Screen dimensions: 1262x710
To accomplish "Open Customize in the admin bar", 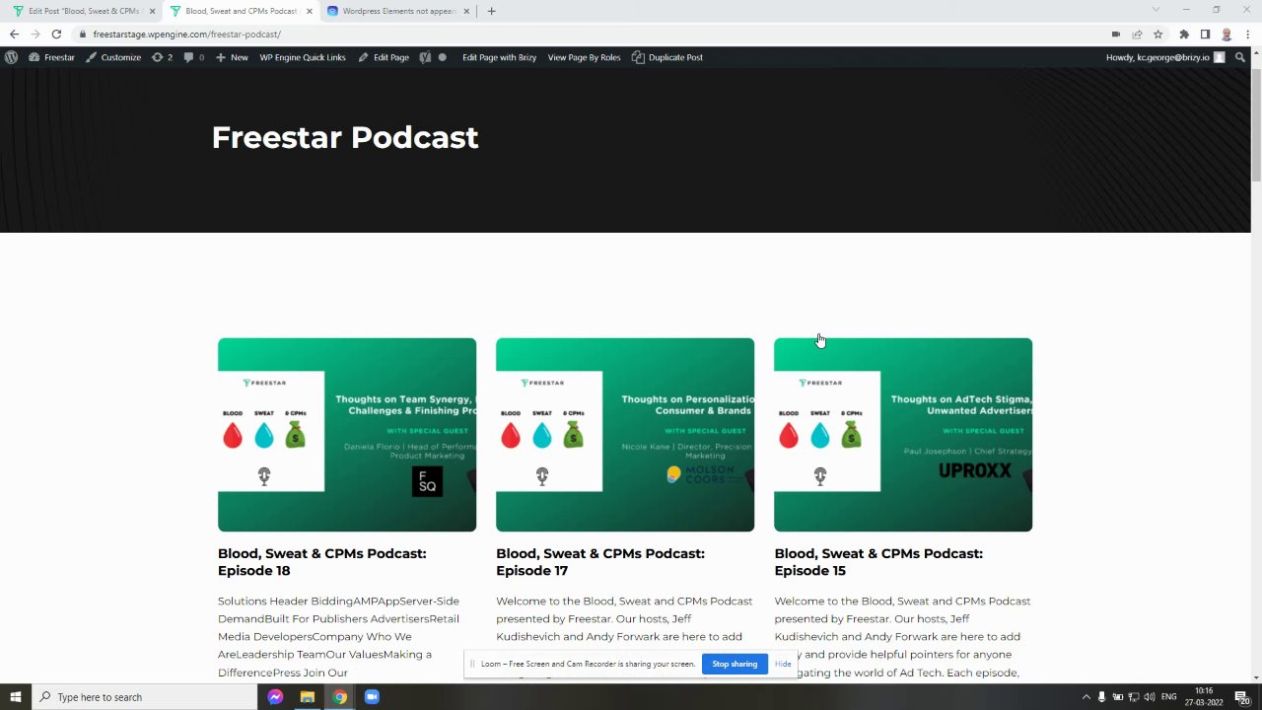I will coord(113,57).
